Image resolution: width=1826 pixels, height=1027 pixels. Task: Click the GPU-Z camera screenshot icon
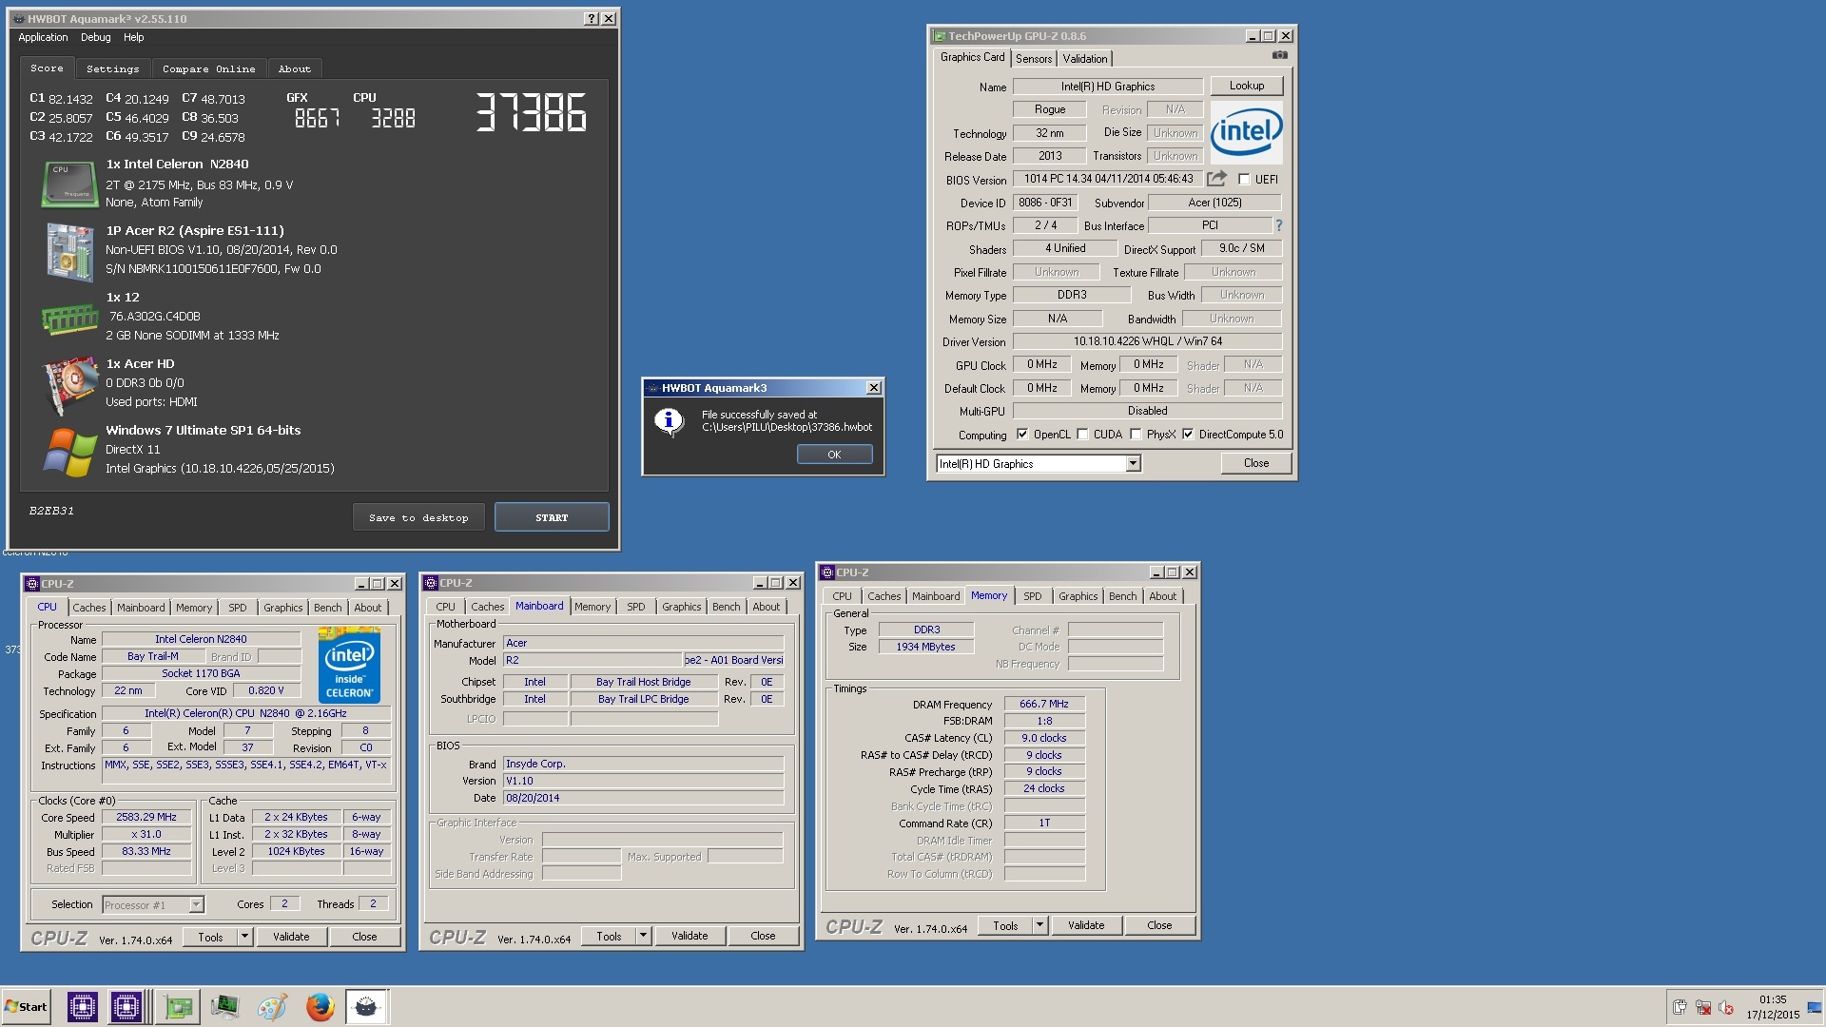coord(1280,55)
